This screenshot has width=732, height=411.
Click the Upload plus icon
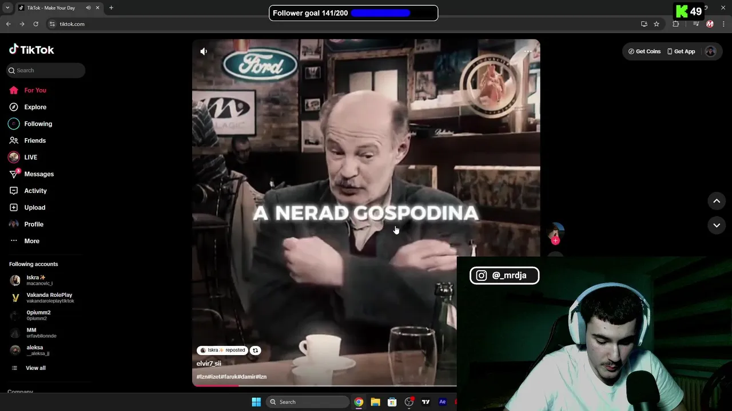click(14, 207)
